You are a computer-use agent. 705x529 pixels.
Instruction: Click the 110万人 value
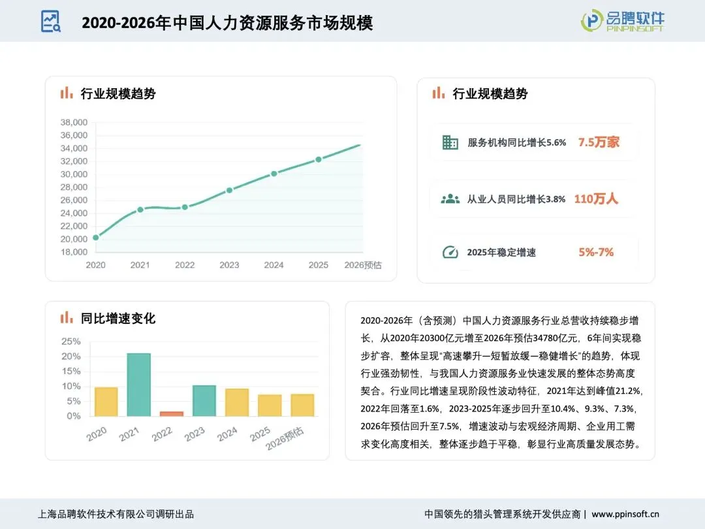(x=596, y=199)
